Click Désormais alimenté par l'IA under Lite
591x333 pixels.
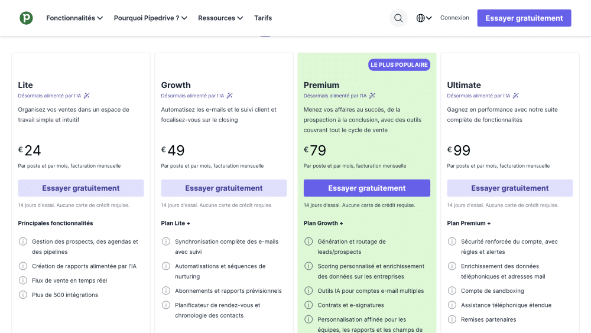pos(50,96)
